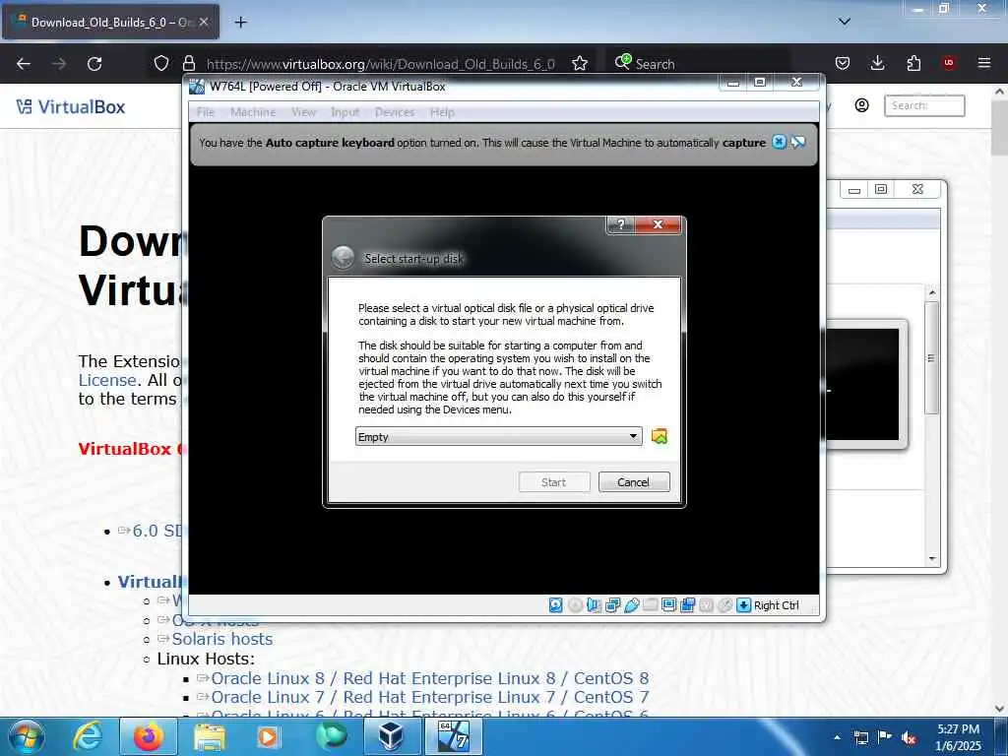The height and width of the screenshot is (756, 1008).
Task: Open the Devices menu
Action: [395, 112]
